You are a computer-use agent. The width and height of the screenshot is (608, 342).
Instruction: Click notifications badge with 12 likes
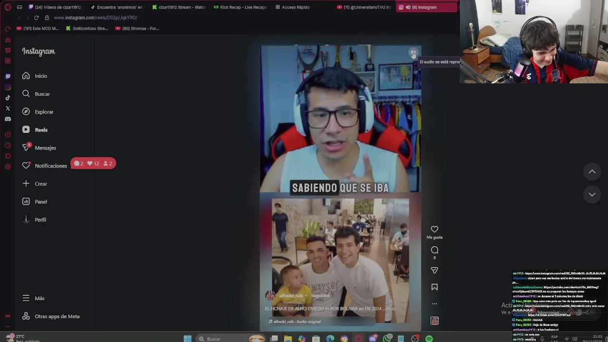pos(93,163)
